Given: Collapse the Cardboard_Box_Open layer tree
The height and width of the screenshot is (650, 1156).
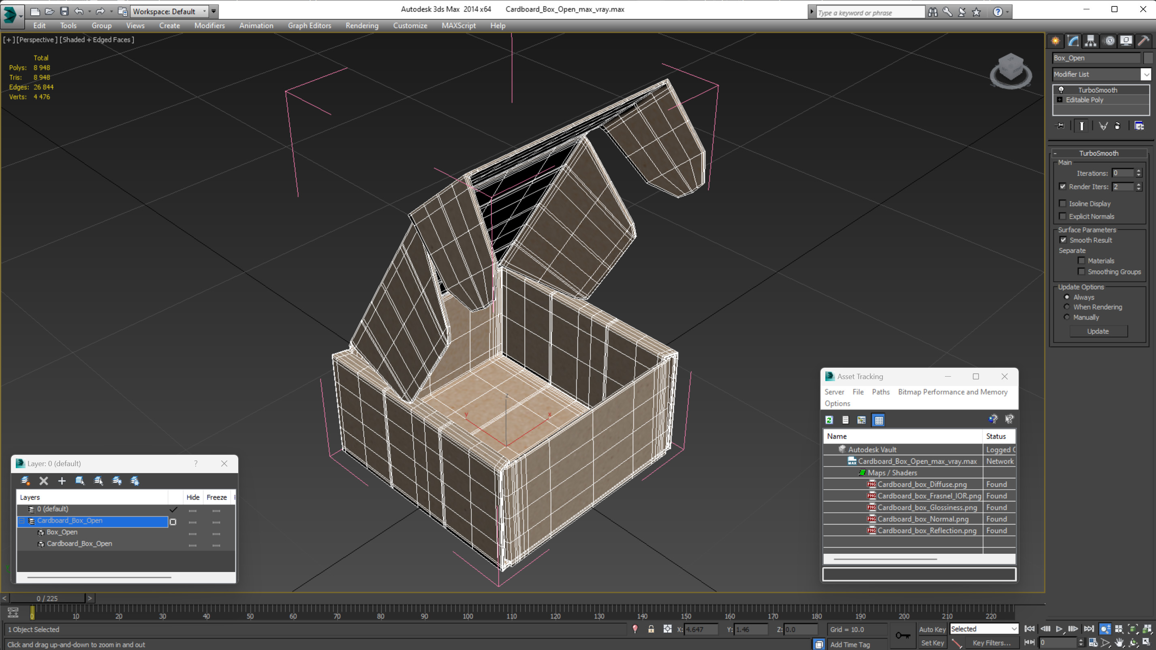Looking at the screenshot, I should (x=21, y=521).
